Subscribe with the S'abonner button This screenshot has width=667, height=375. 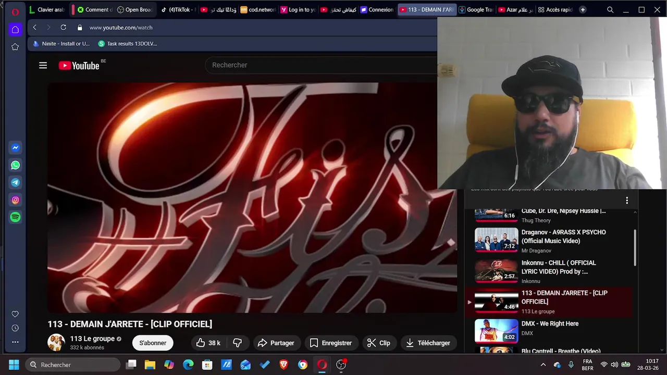pos(153,343)
